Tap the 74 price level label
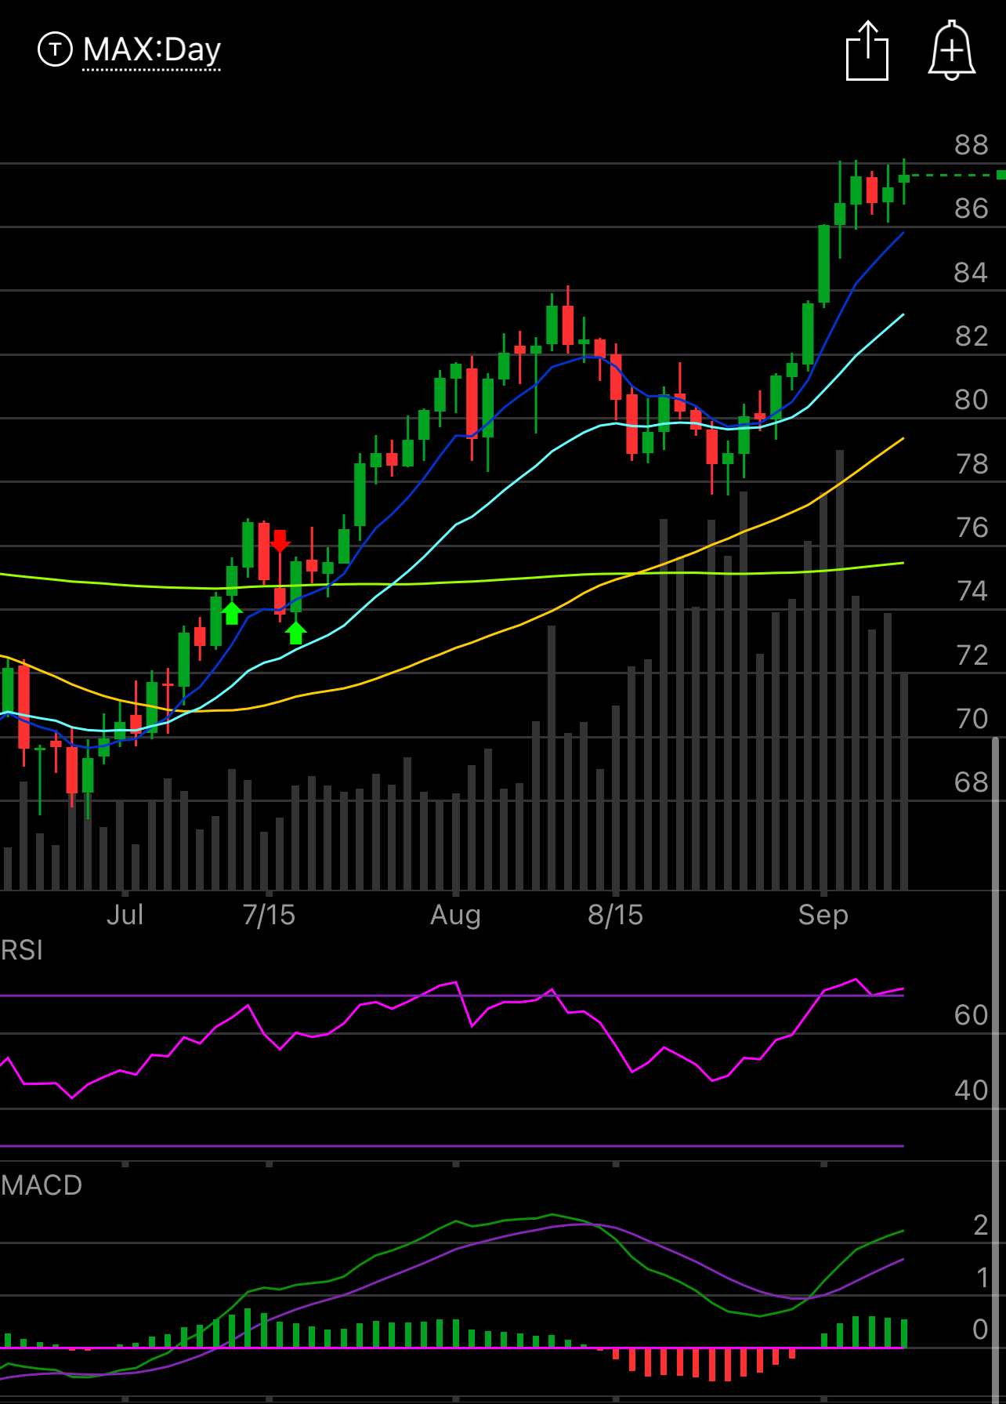This screenshot has height=1404, width=1006. pyautogui.click(x=972, y=591)
